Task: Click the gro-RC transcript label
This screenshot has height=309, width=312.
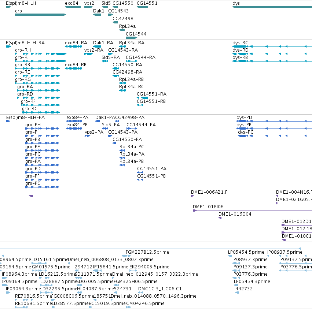Action: tap(30, 109)
